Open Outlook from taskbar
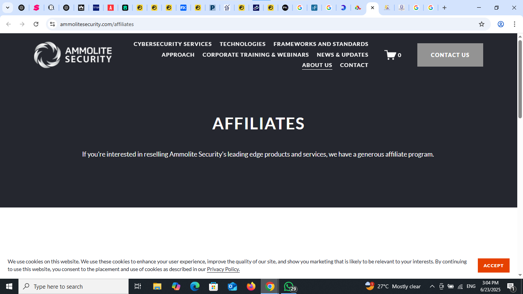Viewport: 523px width, 294px height. pos(232,286)
